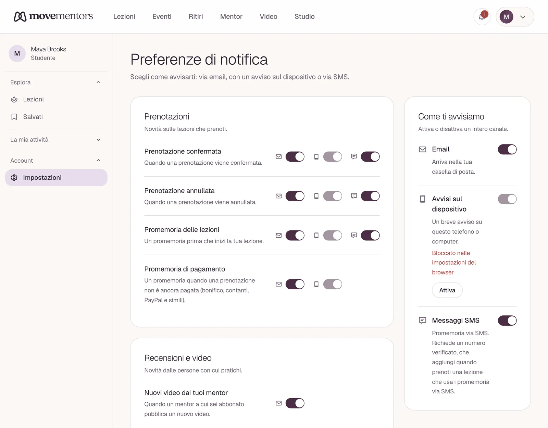This screenshot has height=428, width=548.
Task: Open the Mentor nav item
Action: click(231, 16)
